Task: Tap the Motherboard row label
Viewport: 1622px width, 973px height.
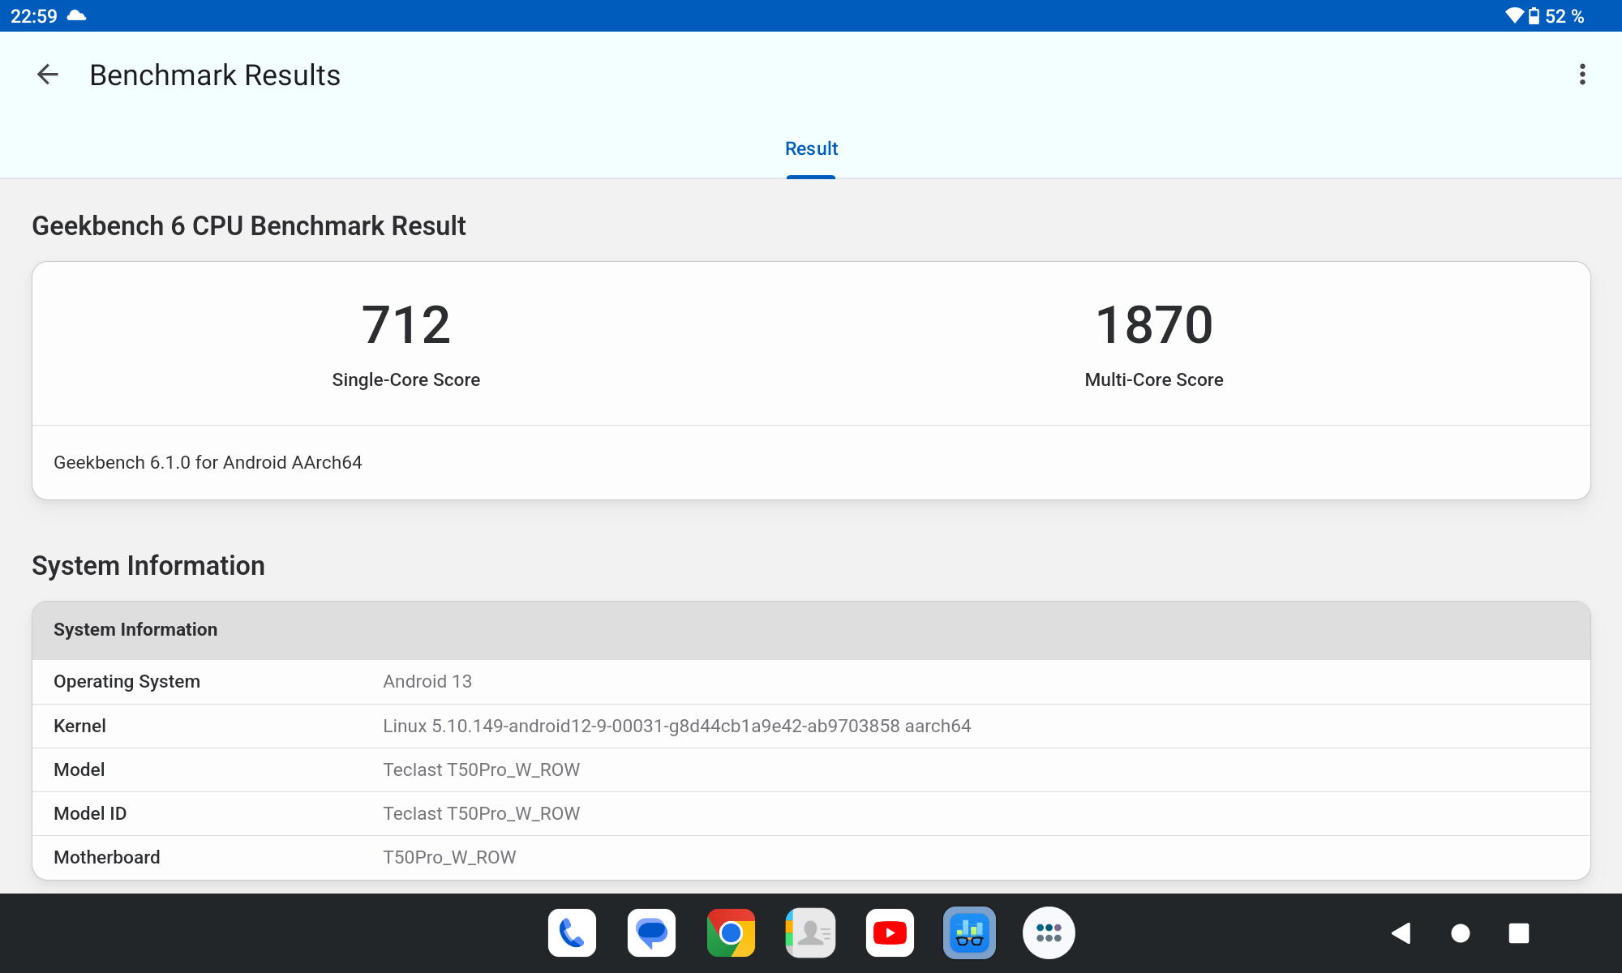Action: [107, 857]
